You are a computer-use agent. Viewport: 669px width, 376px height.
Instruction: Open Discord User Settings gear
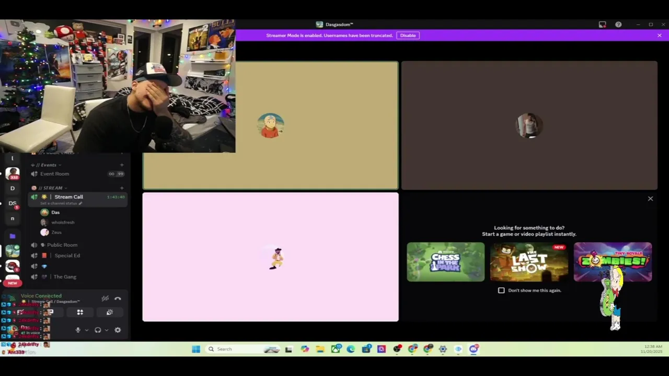click(118, 330)
